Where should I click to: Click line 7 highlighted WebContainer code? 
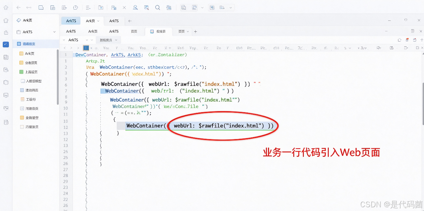tap(167, 91)
